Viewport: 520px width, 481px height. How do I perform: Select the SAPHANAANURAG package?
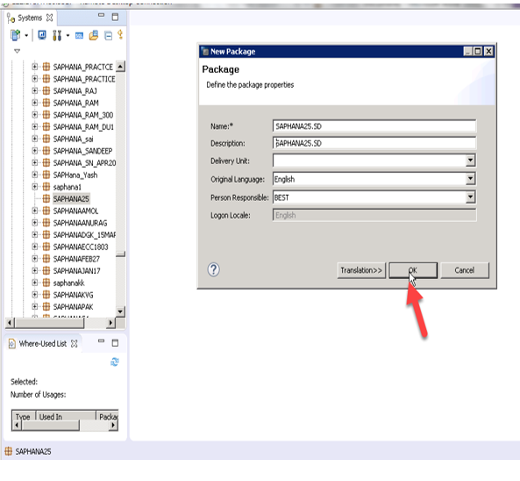point(80,223)
